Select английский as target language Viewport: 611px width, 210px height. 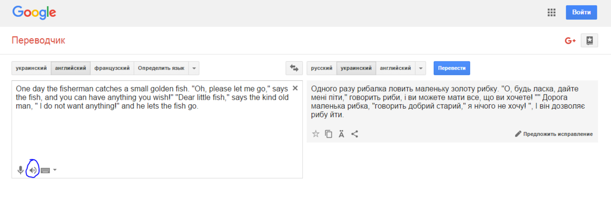396,68
